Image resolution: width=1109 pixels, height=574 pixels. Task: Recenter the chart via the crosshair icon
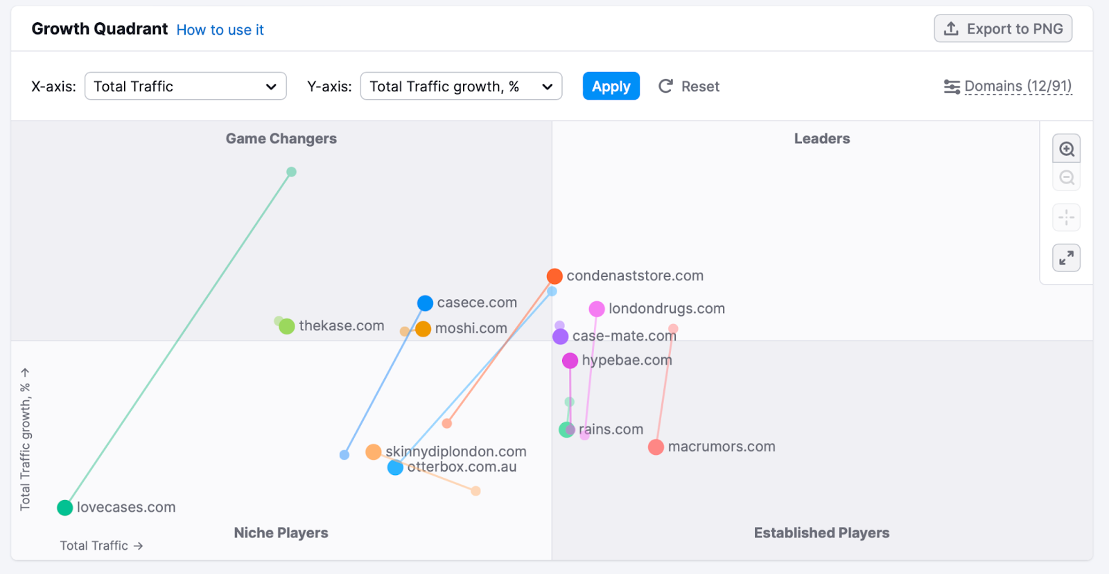click(1065, 217)
